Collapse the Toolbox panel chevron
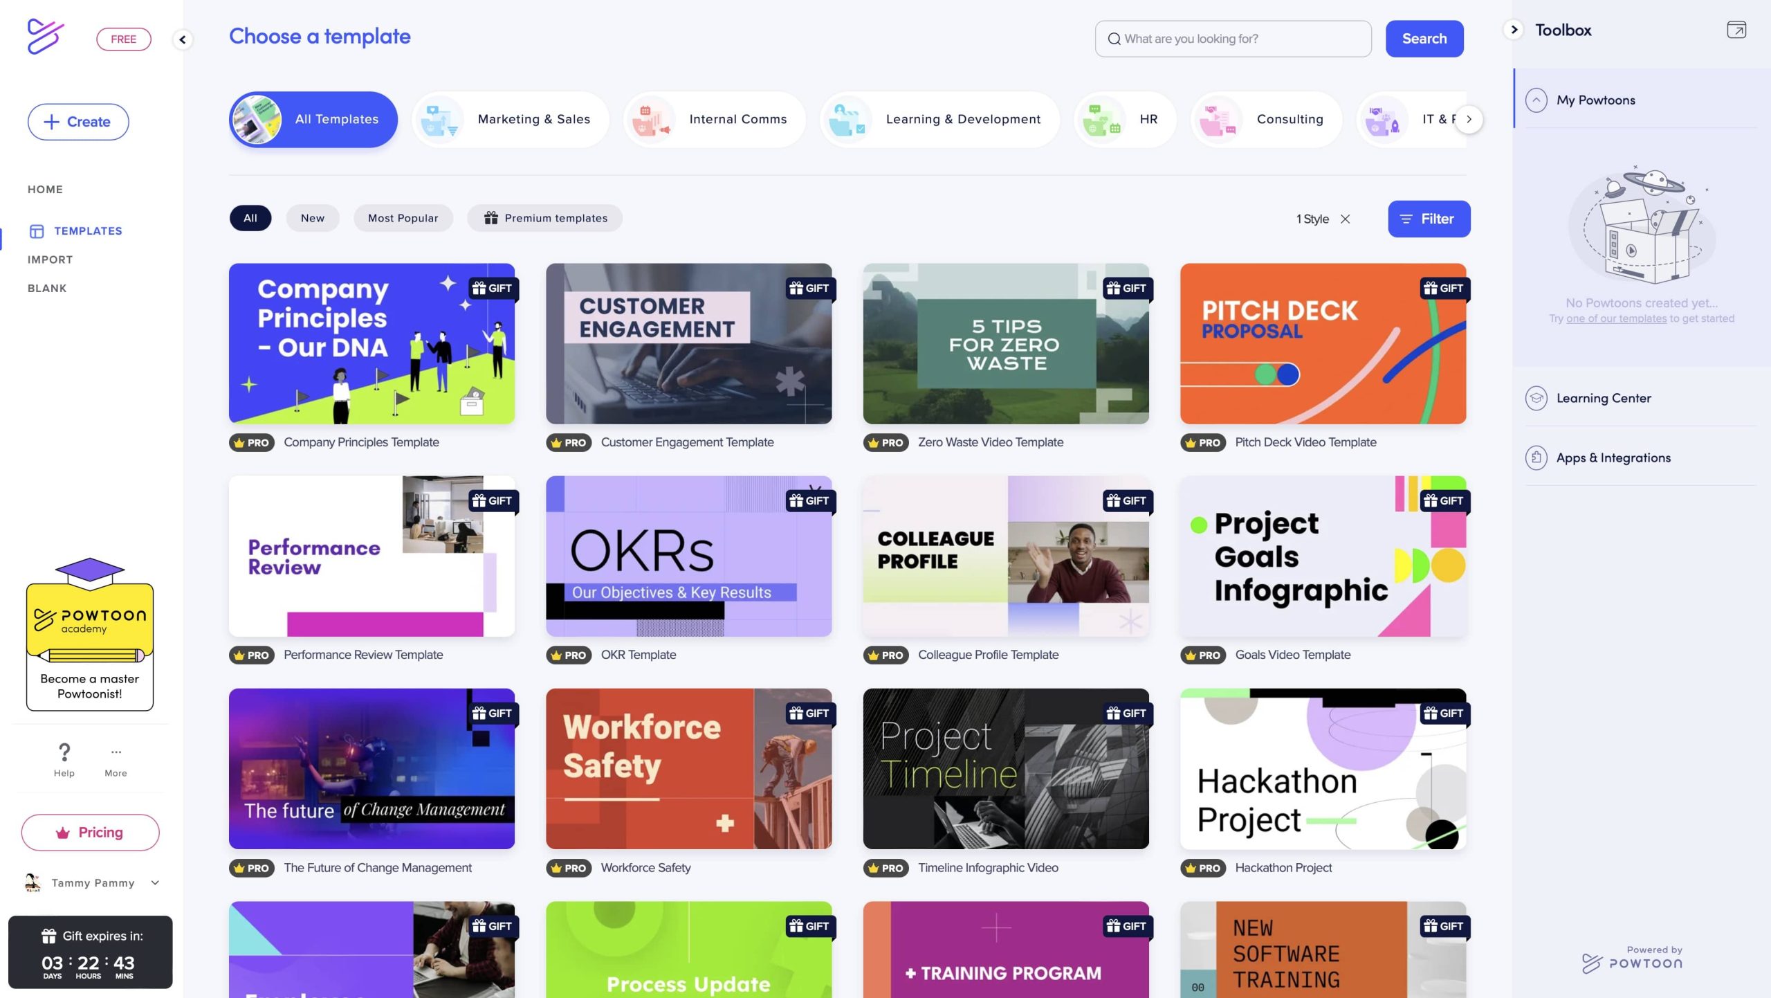The image size is (1771, 998). click(1514, 30)
